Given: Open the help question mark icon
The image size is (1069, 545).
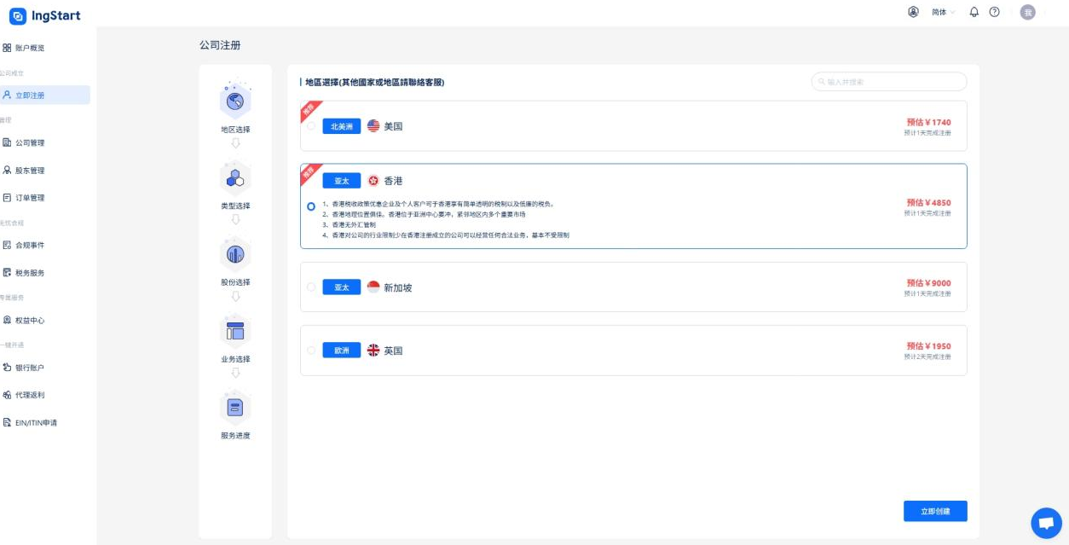Looking at the screenshot, I should click(994, 12).
